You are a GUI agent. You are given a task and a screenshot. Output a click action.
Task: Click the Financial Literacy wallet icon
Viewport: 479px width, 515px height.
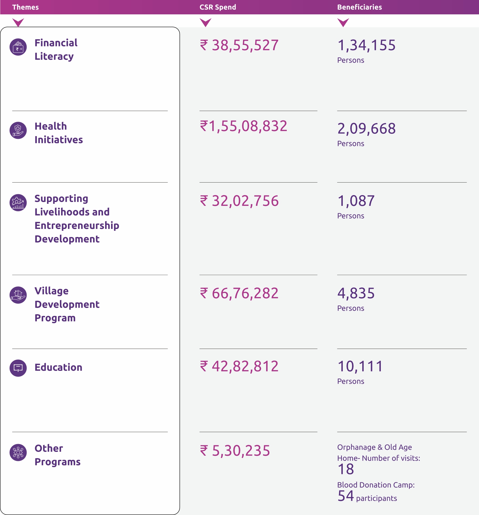coord(18,47)
